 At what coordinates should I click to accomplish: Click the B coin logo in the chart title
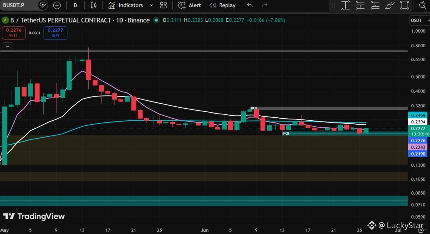tap(5, 20)
